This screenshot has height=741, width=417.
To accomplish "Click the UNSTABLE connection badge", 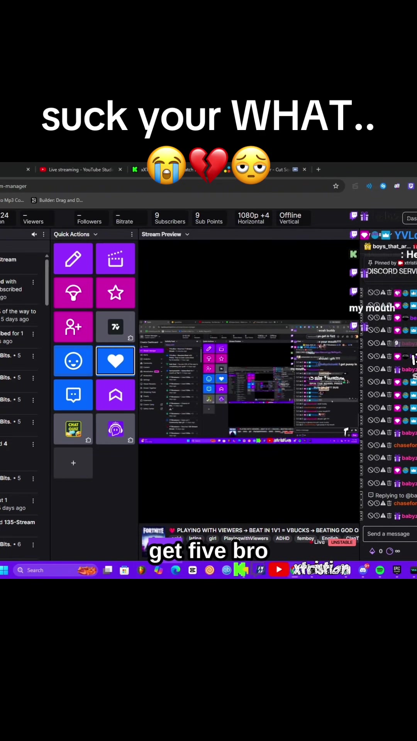I will [342, 542].
